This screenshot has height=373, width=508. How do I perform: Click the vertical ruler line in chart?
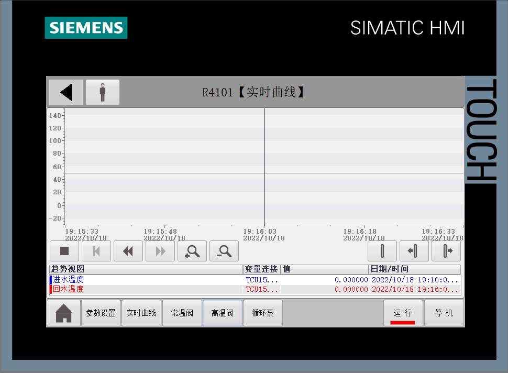pyautogui.click(x=264, y=167)
